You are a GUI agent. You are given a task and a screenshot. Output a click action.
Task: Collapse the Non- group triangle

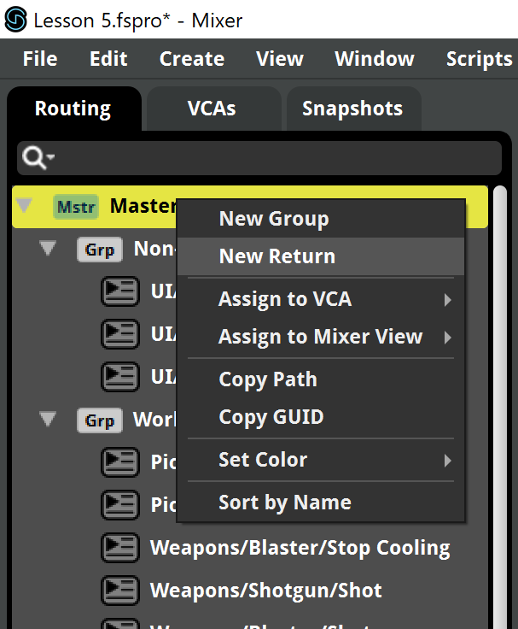click(x=48, y=248)
